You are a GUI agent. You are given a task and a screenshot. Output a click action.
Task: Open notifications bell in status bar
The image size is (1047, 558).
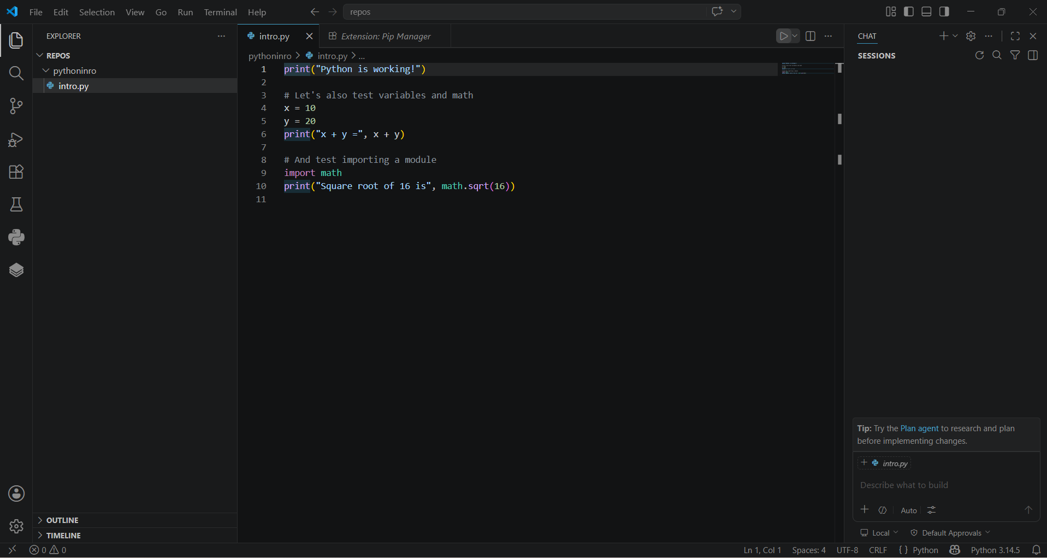1036,550
